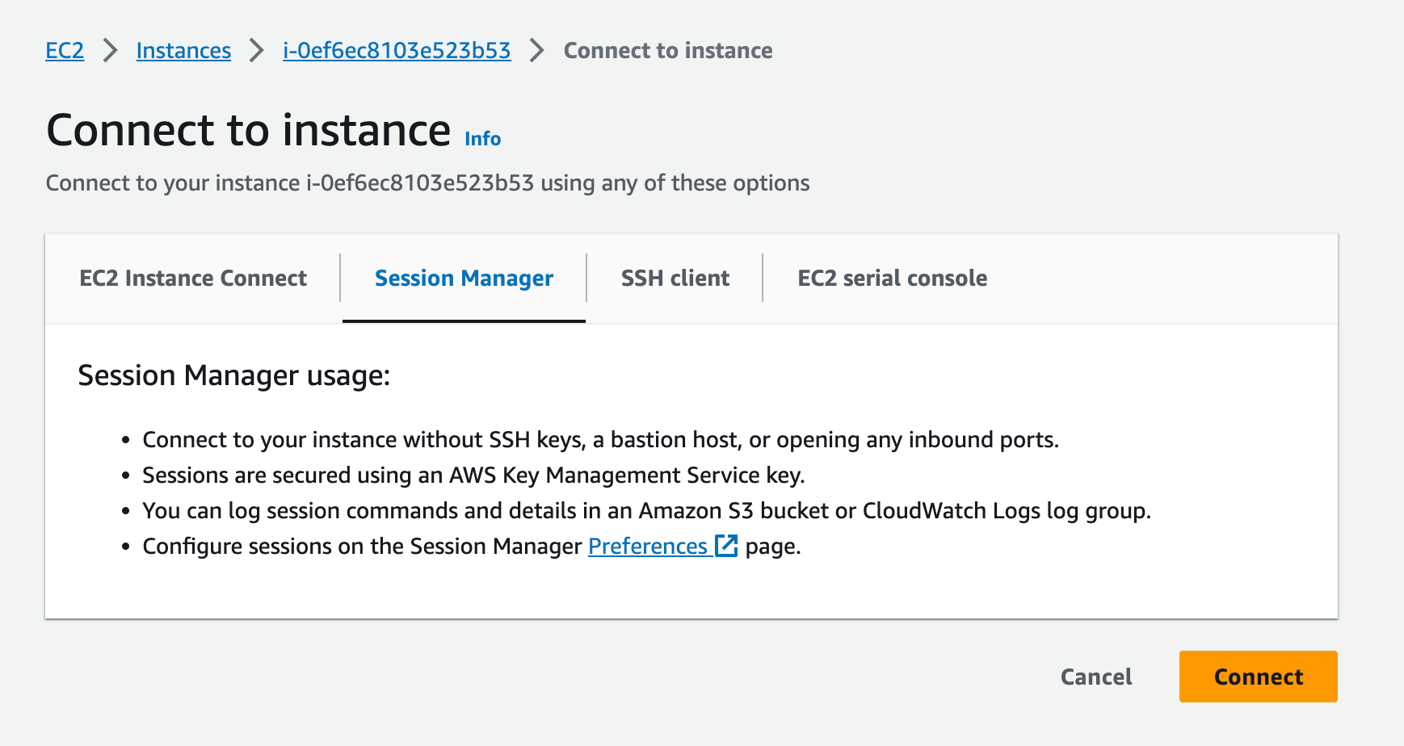Click the Info link beside the page title
This screenshot has height=746, width=1404.
(x=482, y=139)
